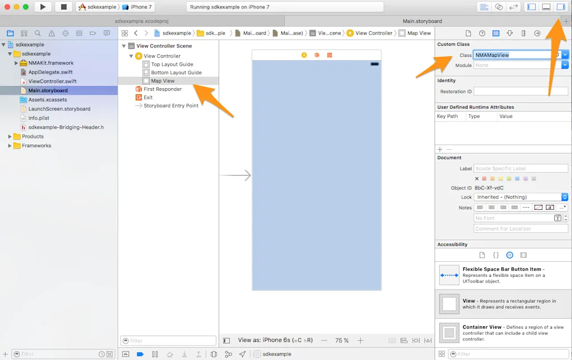
Task: Show the Size inspector
Action: (x=523, y=33)
